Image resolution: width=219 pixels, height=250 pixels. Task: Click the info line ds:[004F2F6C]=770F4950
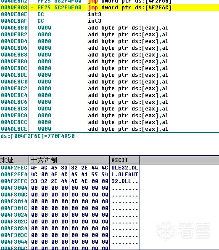tap(37, 136)
